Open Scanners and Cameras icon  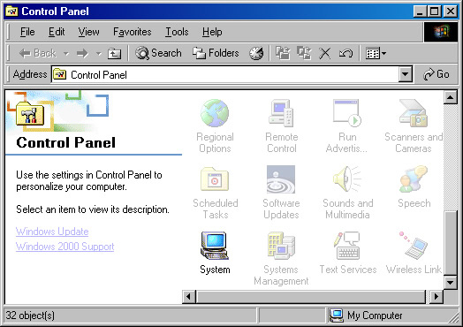click(414, 113)
